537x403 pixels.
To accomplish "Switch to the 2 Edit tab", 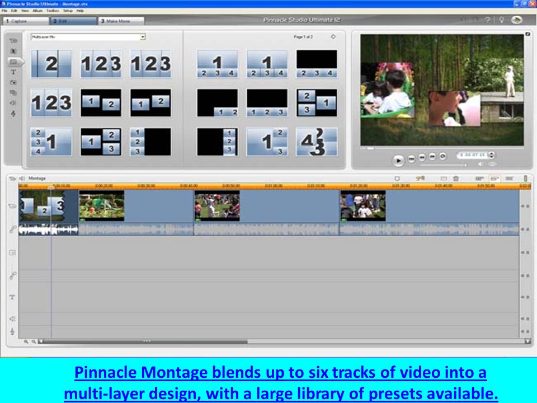I will [74, 21].
